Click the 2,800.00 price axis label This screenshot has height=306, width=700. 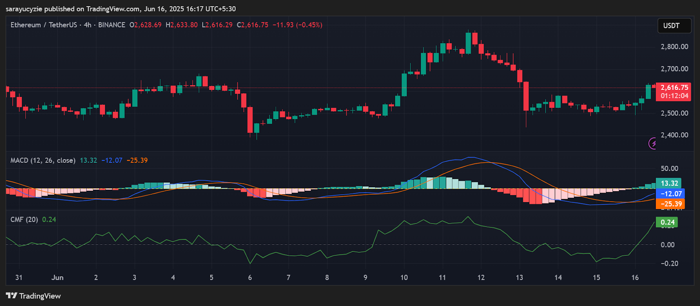(x=674, y=47)
